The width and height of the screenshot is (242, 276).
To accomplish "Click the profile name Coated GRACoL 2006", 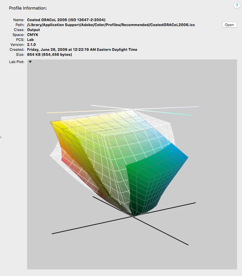I will pos(66,20).
